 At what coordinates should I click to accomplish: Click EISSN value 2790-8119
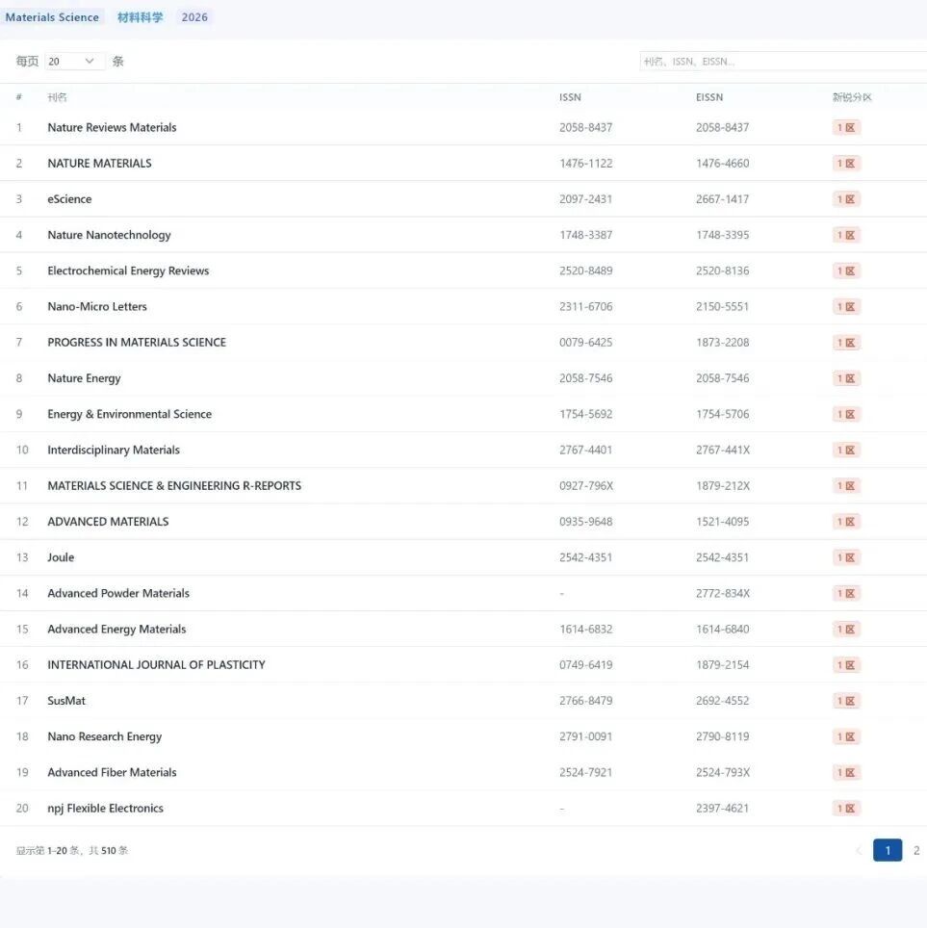click(723, 736)
